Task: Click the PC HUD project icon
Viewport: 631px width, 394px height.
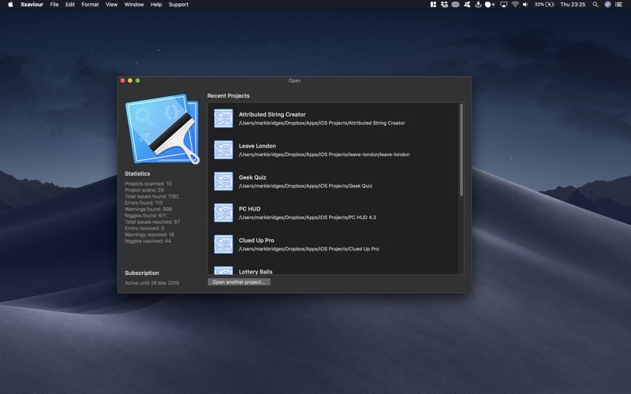Action: tap(223, 213)
